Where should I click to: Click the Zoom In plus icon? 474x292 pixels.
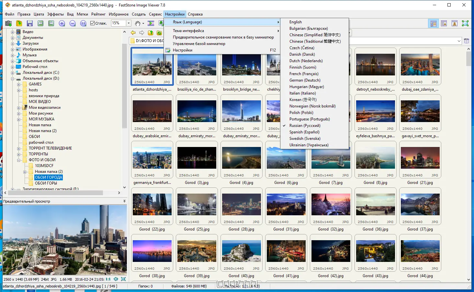coord(62,23)
